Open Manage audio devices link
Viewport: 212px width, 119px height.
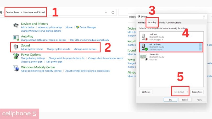click(x=85, y=49)
